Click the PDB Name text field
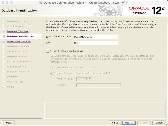The width and height of the screenshot is (168, 126). click(x=99, y=85)
